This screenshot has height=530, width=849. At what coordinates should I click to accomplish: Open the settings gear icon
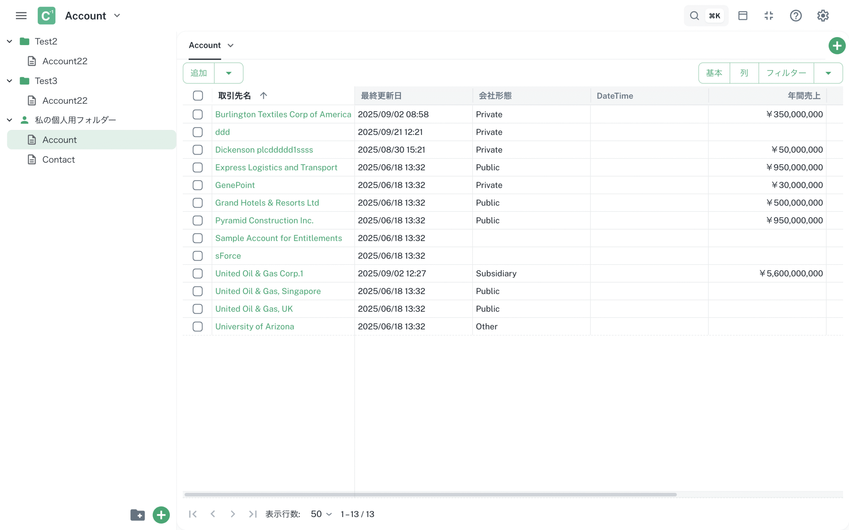click(822, 16)
